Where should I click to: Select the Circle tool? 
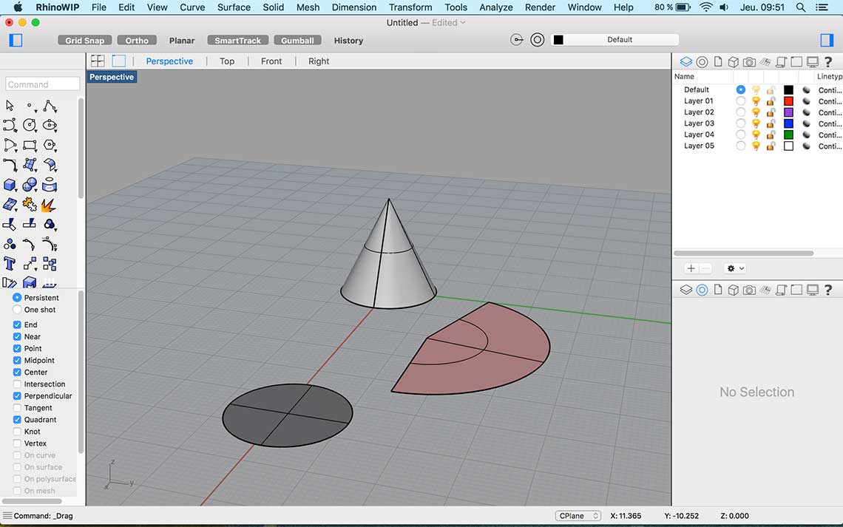click(x=30, y=126)
